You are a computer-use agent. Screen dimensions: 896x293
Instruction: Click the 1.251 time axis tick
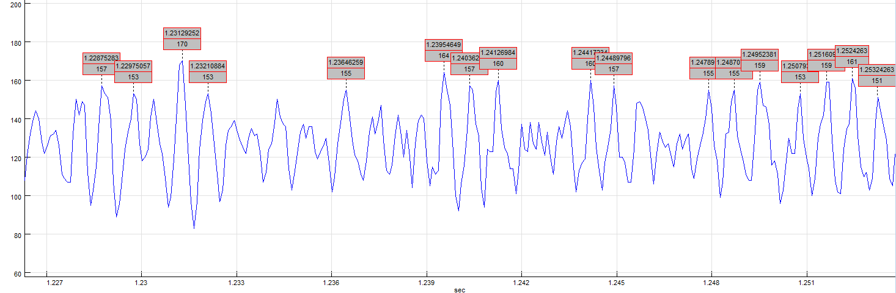click(807, 283)
